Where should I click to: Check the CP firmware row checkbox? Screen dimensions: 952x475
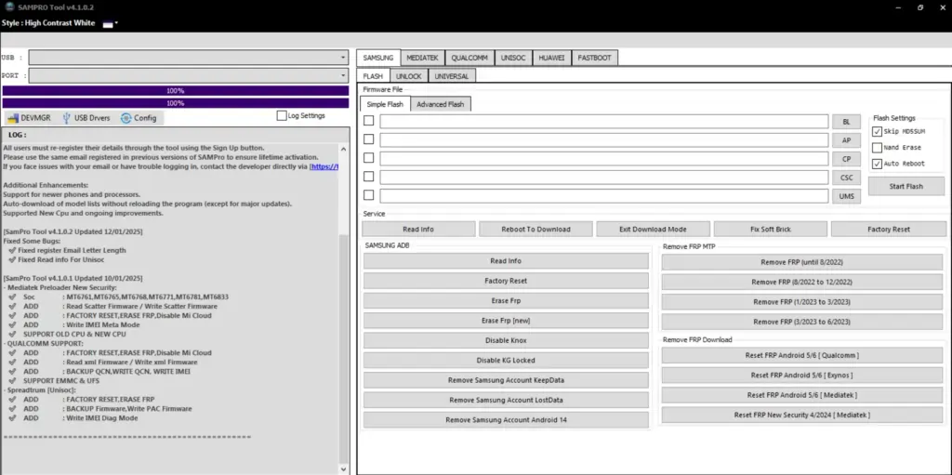click(x=368, y=158)
